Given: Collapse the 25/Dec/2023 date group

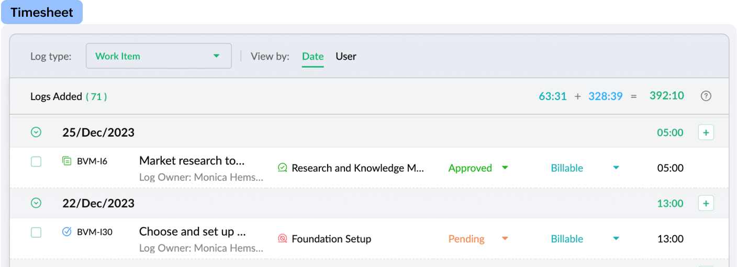Looking at the screenshot, I should 36,132.
